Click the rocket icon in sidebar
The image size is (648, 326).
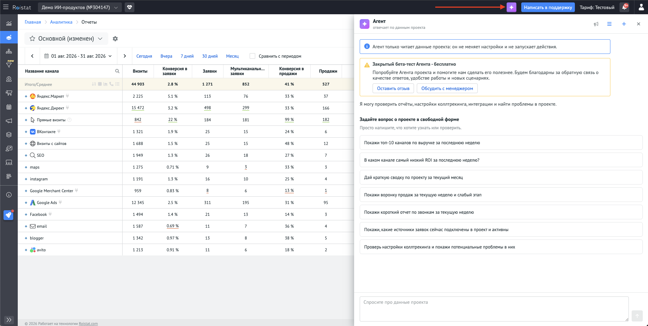8,215
